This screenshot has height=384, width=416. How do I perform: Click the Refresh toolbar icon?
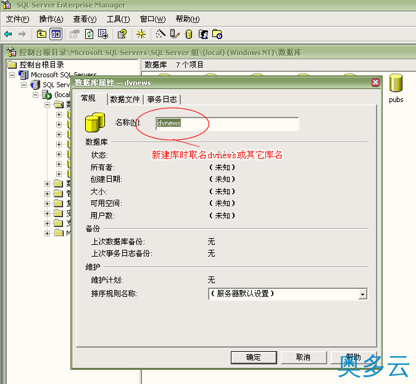pyautogui.click(x=89, y=34)
